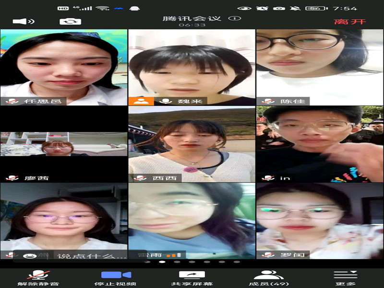
Task: Start sharing with 共享屏幕 icon
Action: [x=192, y=277]
